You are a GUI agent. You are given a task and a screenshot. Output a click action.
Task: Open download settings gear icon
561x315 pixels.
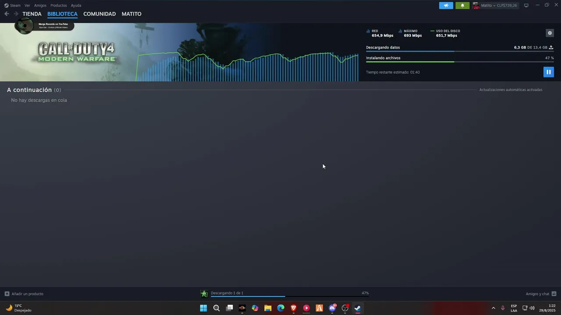point(550,33)
